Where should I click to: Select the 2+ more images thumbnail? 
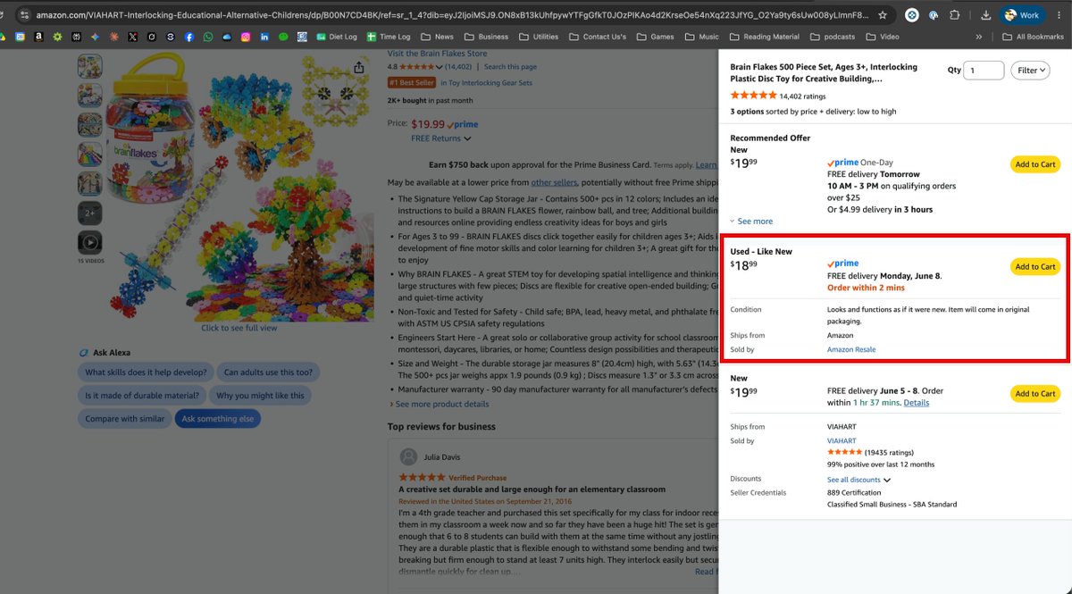pos(89,213)
